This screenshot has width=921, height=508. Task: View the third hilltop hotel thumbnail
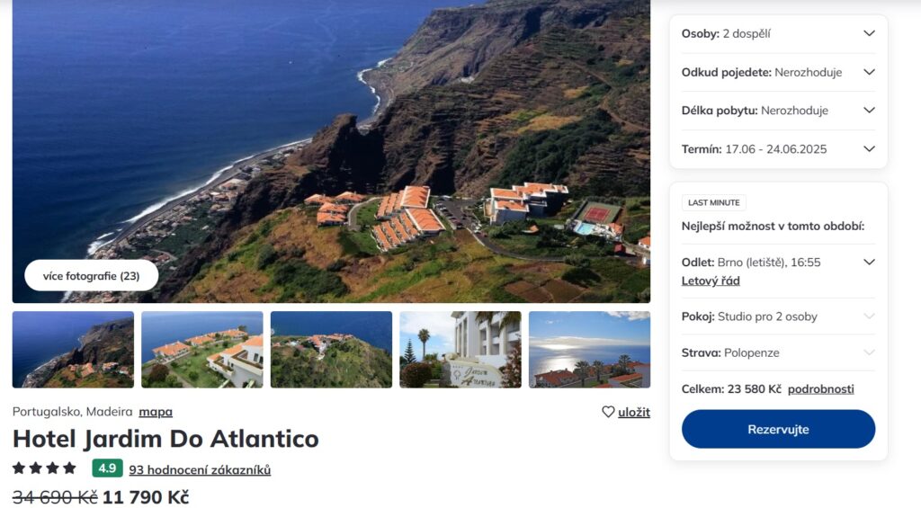(331, 350)
